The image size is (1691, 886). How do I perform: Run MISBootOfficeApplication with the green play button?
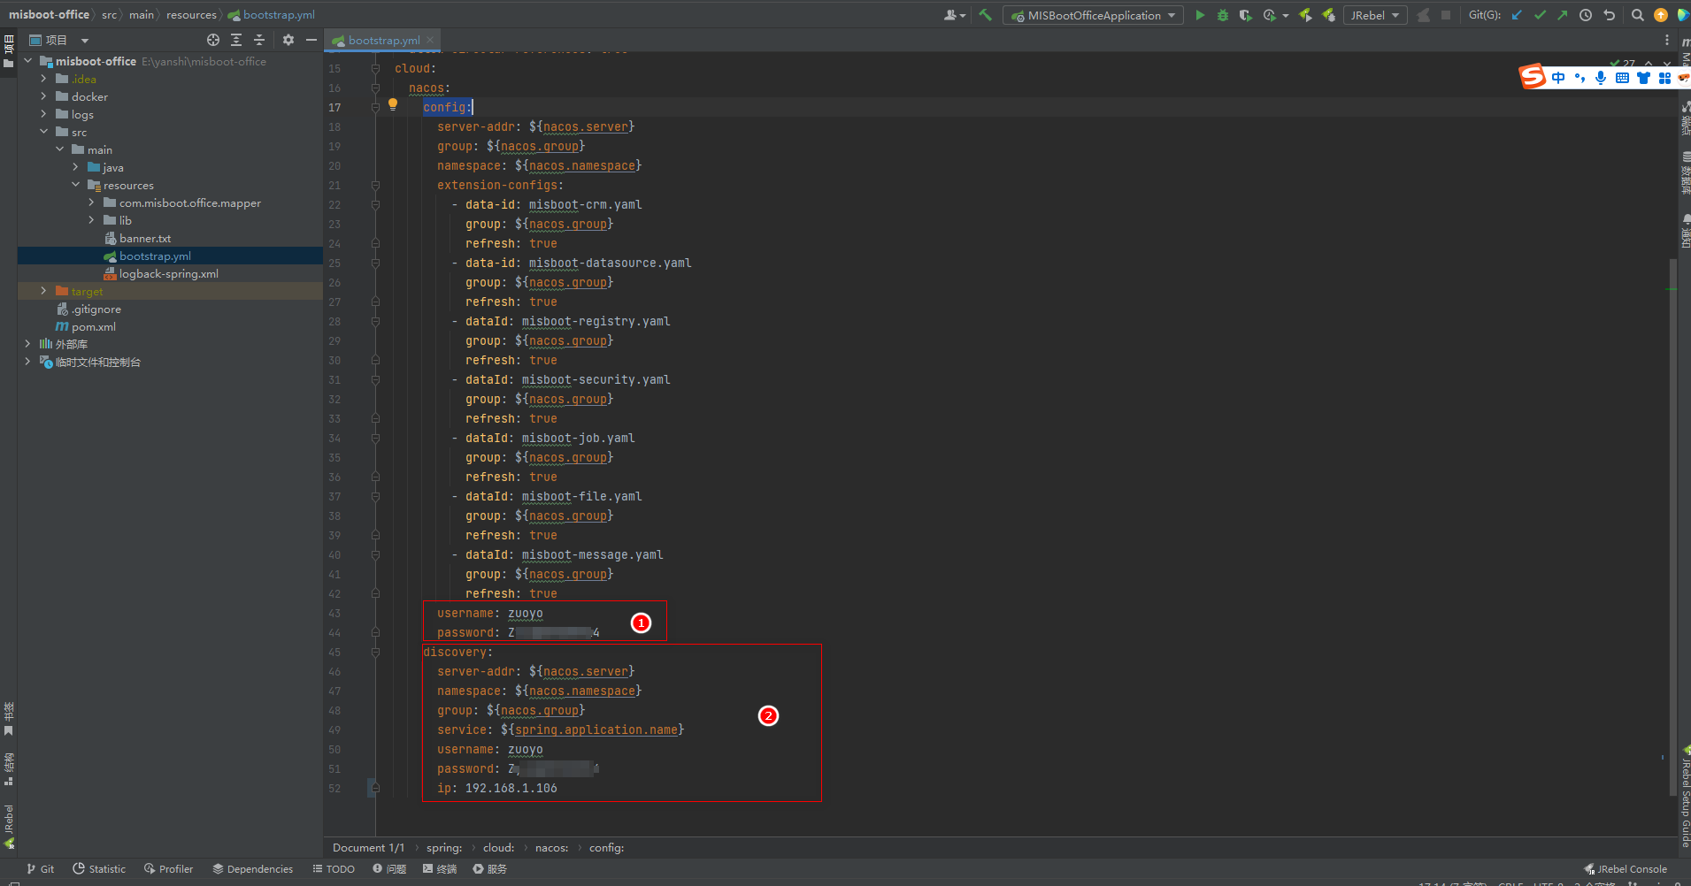(x=1200, y=15)
